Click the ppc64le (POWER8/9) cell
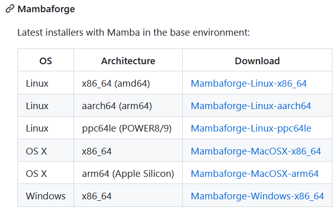334x209 pixels. 126,128
